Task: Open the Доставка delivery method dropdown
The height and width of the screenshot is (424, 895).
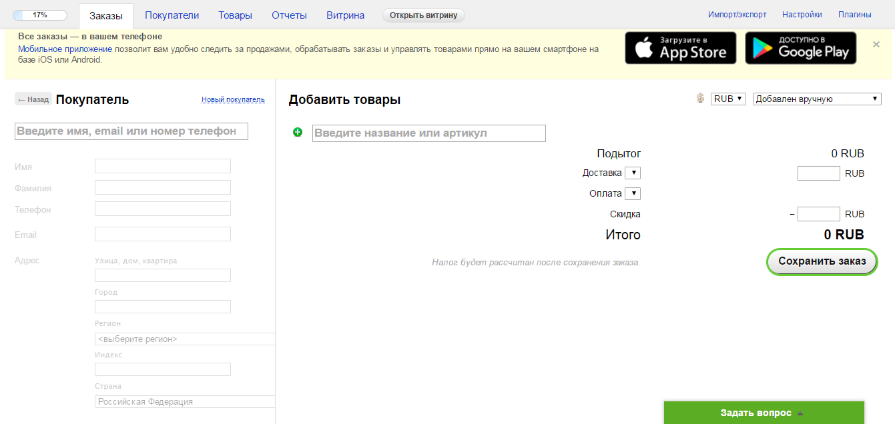Action: coord(633,172)
